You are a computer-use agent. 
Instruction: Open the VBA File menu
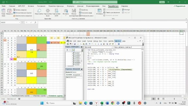[71, 41]
